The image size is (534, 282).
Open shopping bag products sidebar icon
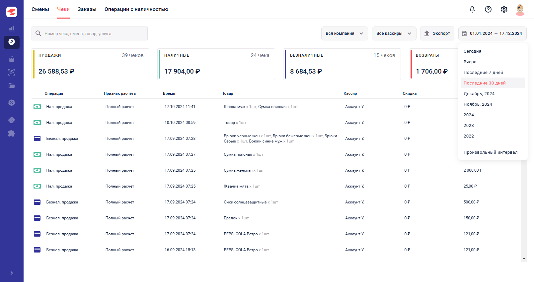pyautogui.click(x=12, y=59)
